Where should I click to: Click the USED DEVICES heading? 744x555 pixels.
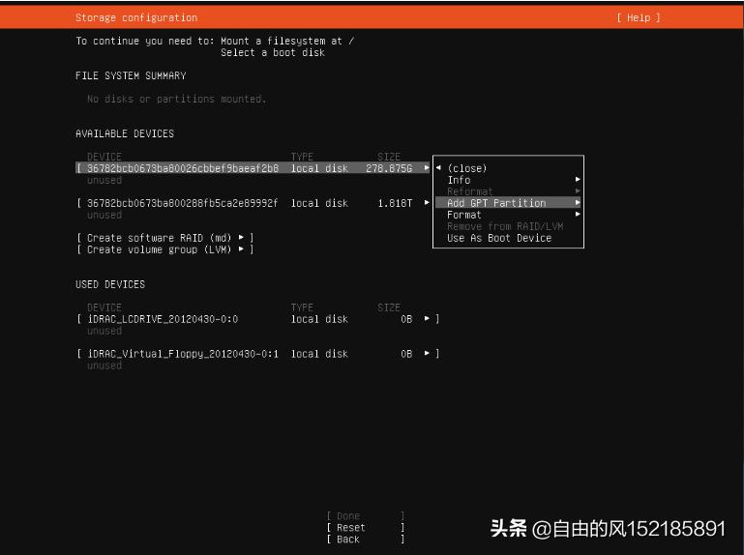tap(110, 284)
